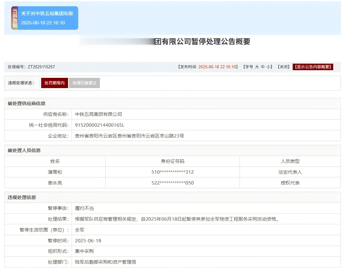This screenshot has width=345, height=268.
Task: Select credit code 91520000214400165L
Action: (100, 125)
